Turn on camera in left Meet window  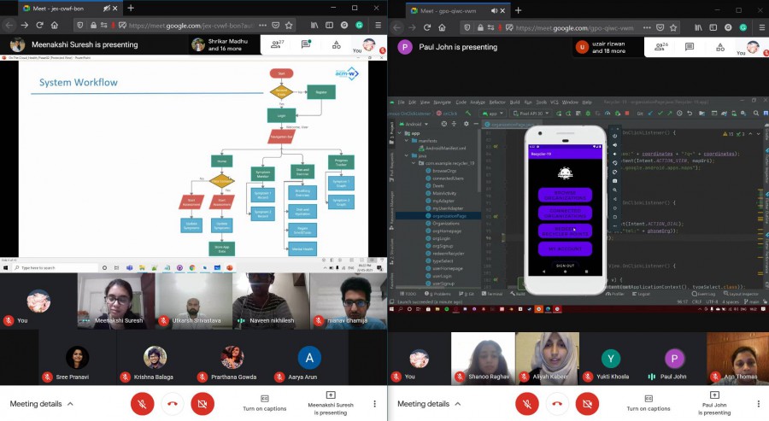tap(203, 403)
